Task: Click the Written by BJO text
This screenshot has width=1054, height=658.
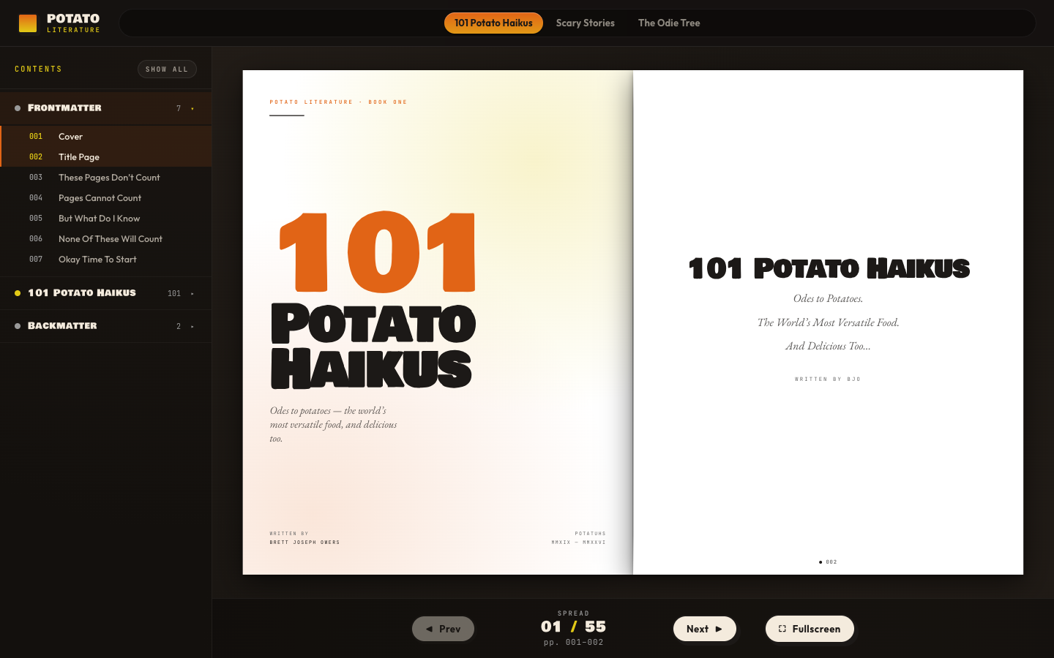Action: click(x=828, y=379)
